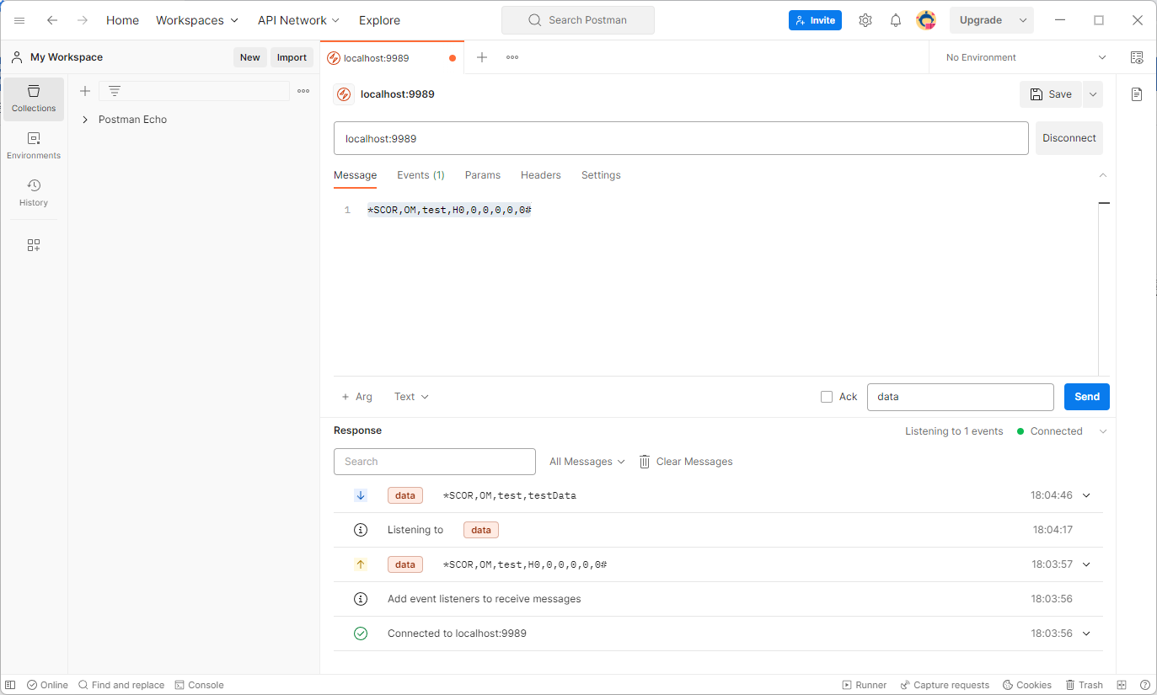Click the connected check circle icon
Image resolution: width=1157 pixels, height=695 pixels.
(361, 634)
